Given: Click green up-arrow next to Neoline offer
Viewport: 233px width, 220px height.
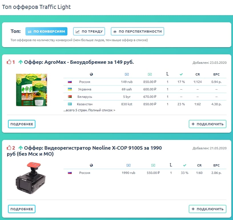Looking at the screenshot, I should (21, 148).
